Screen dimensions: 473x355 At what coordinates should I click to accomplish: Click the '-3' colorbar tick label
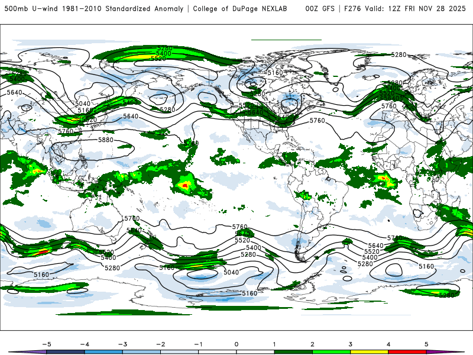pyautogui.click(x=122, y=344)
